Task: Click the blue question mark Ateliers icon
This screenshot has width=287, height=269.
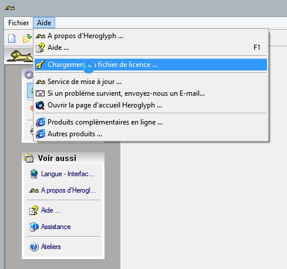Action: tap(34, 247)
